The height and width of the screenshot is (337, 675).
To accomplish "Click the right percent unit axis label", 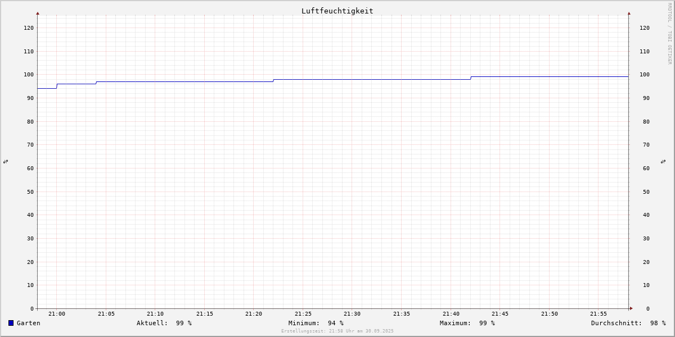I will click(664, 161).
